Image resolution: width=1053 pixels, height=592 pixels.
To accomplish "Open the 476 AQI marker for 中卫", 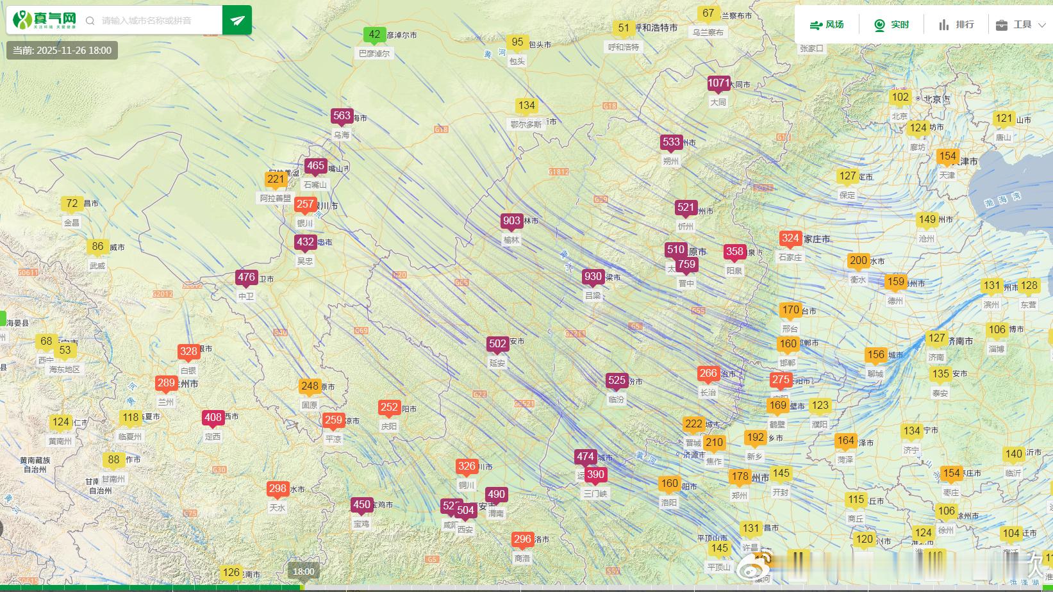I will pos(246,278).
